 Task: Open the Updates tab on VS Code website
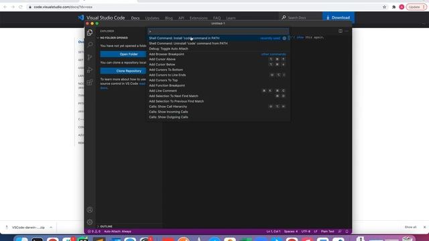tap(152, 18)
